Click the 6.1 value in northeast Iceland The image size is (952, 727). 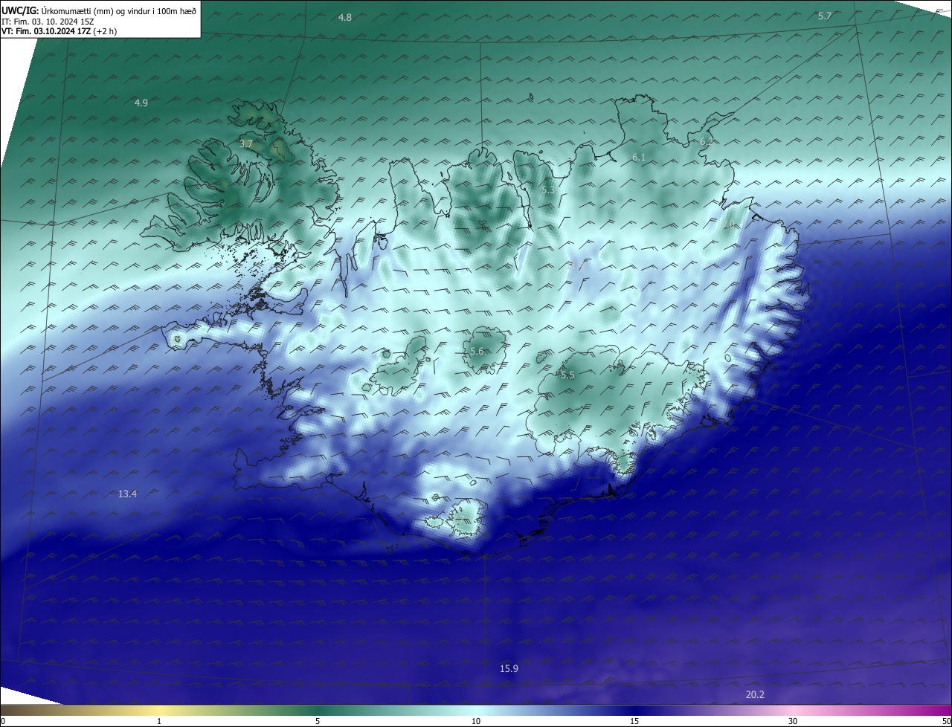click(x=639, y=158)
